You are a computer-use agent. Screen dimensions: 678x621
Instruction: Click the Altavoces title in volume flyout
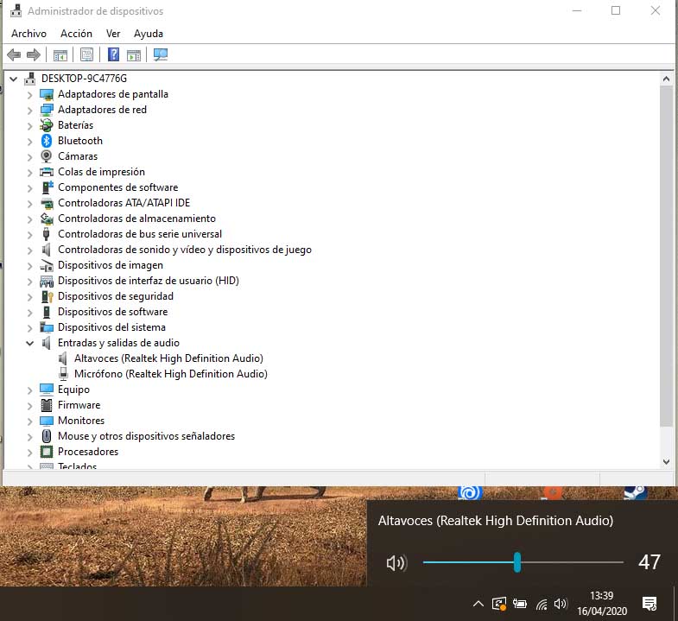click(x=496, y=521)
